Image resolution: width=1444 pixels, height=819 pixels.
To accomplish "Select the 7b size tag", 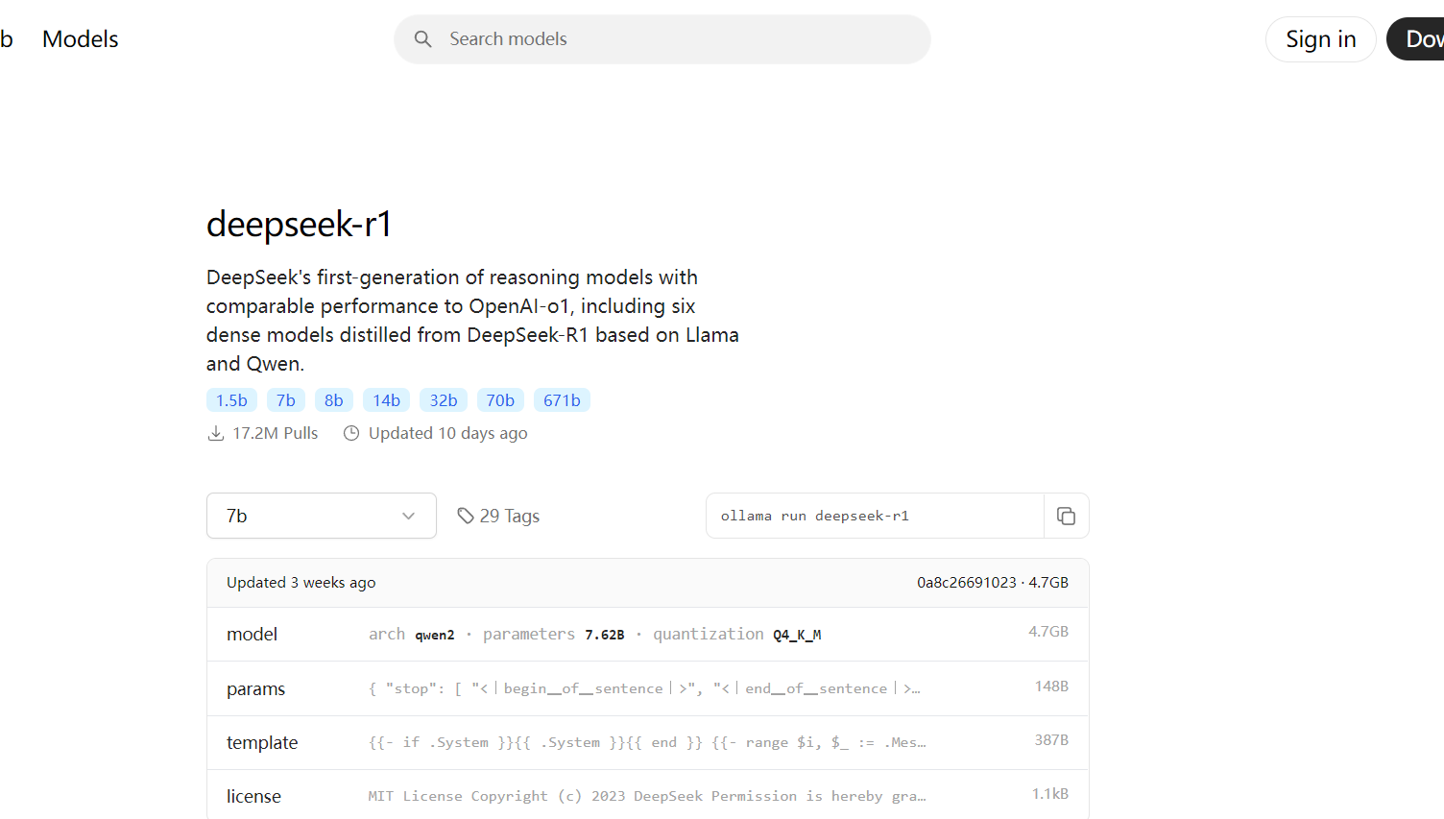I will (286, 400).
